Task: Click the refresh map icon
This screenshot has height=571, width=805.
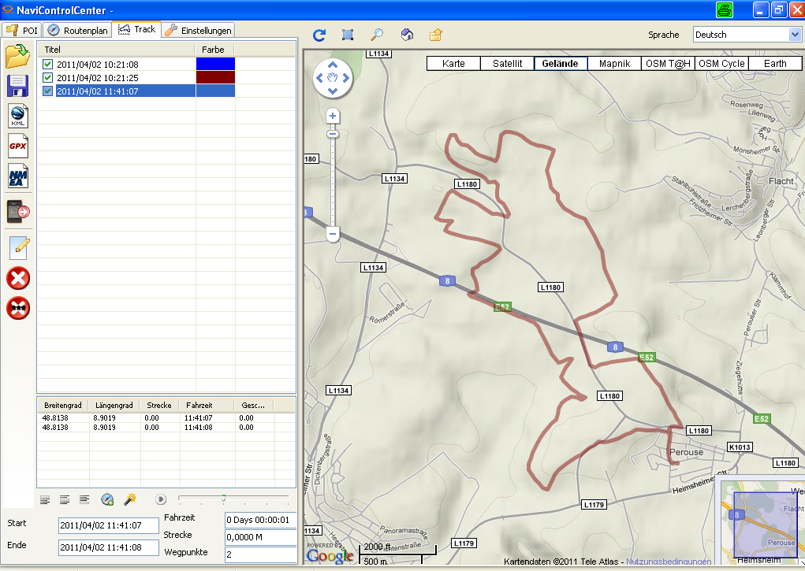Action: point(319,35)
